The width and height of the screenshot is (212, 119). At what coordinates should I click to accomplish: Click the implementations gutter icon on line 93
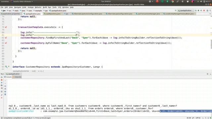pyautogui.click(x=6, y=67)
